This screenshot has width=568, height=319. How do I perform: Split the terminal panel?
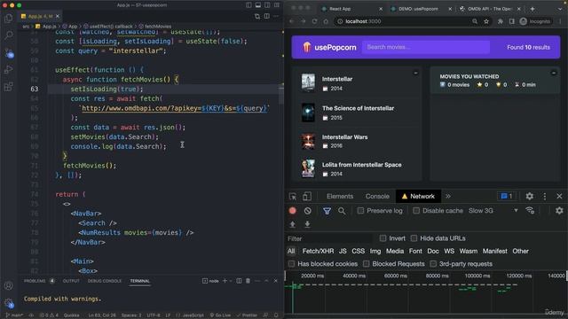[239, 281]
